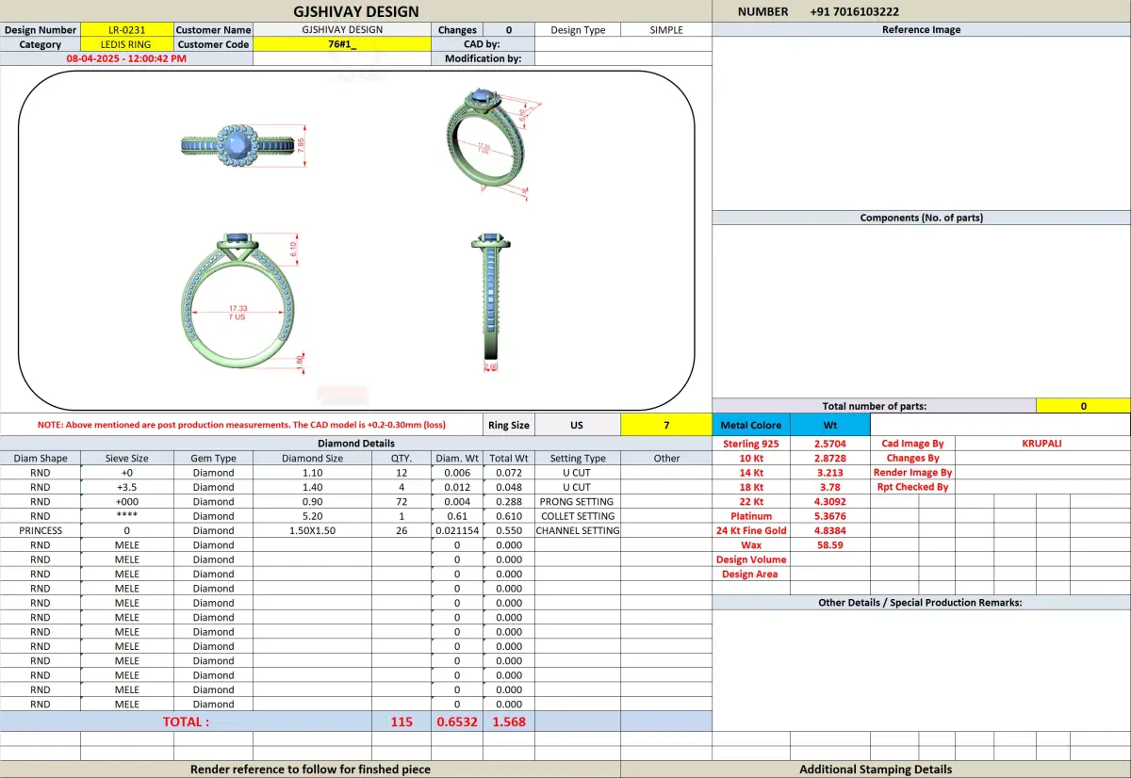Select the Design Number cell LR-0231

coord(127,30)
